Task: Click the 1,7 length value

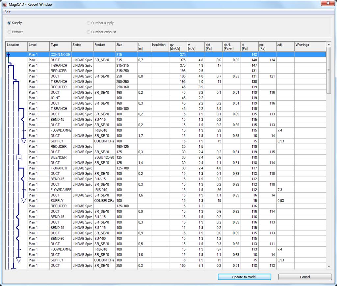Action: [x=141, y=136]
